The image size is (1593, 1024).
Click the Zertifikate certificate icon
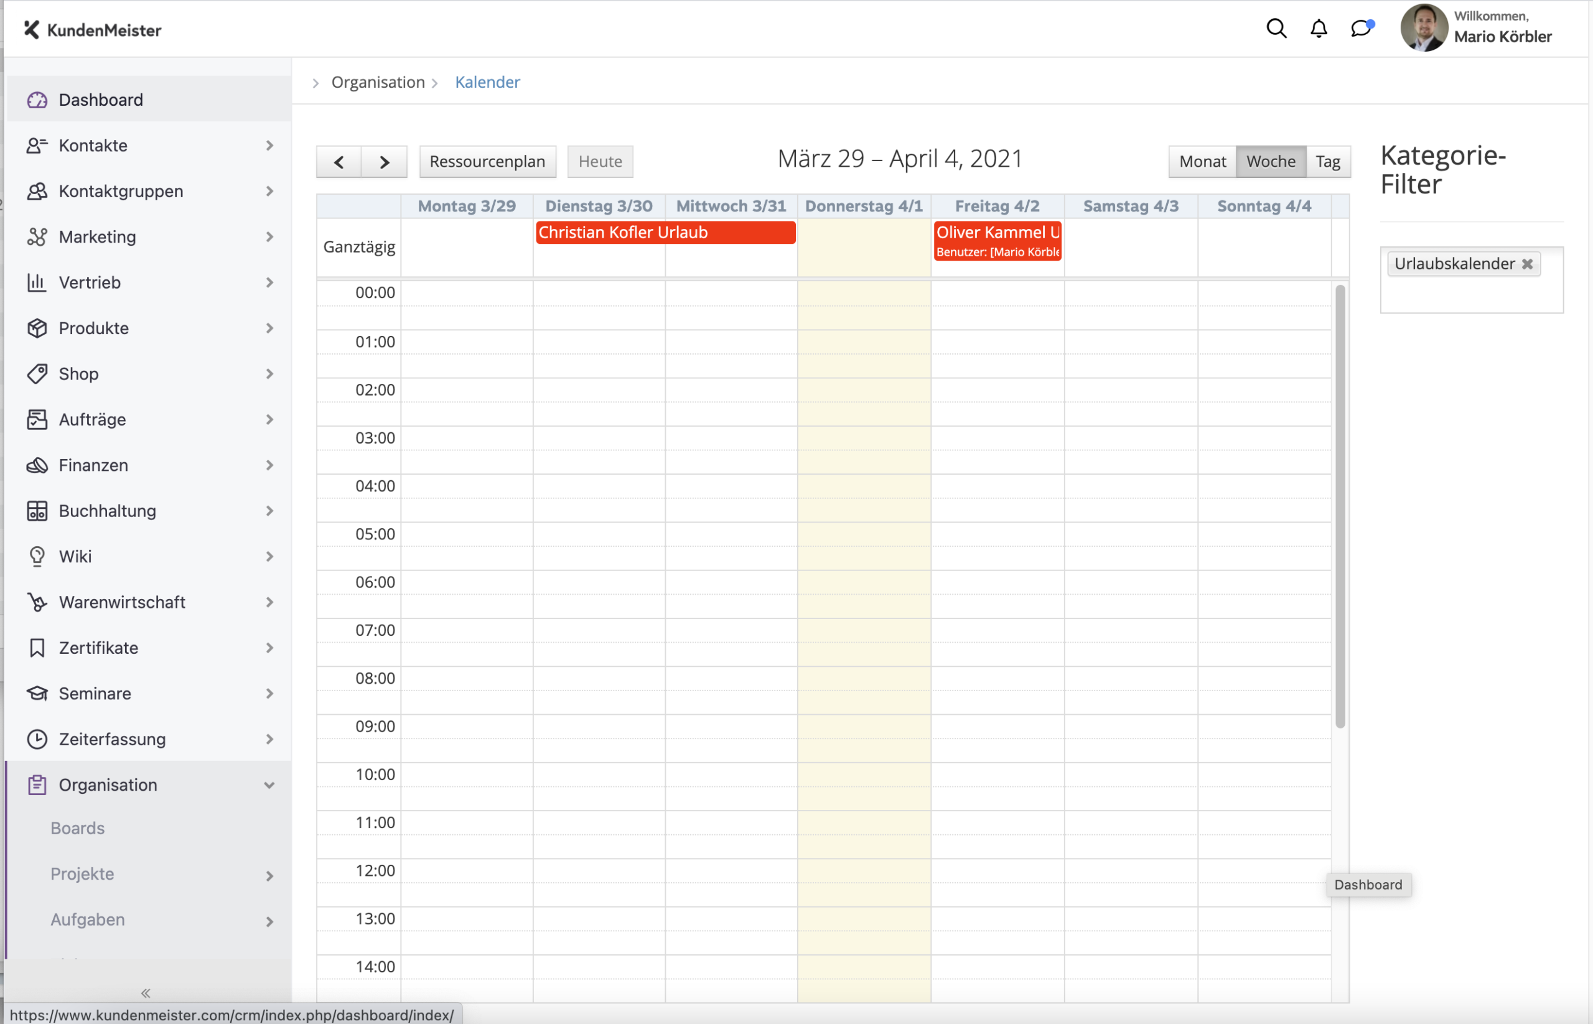click(36, 646)
